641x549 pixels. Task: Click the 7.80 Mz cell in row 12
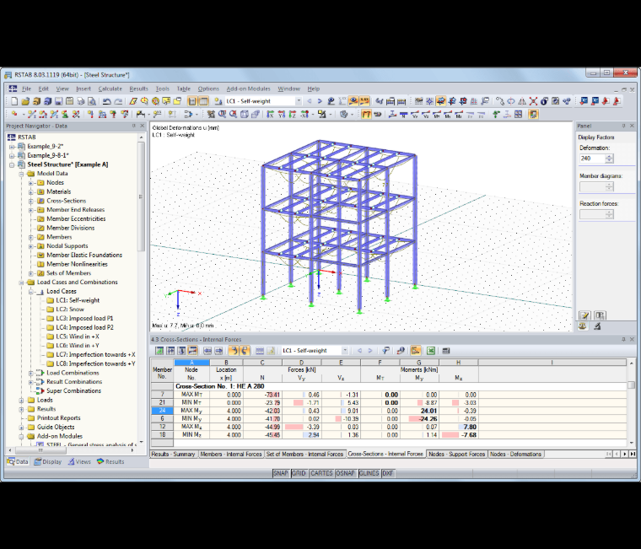coord(458,427)
